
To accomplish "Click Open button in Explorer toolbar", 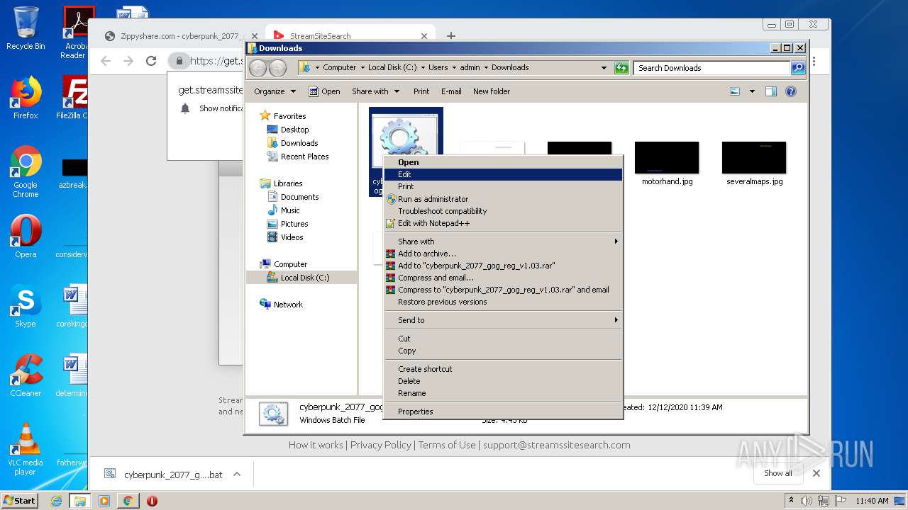I will click(325, 91).
